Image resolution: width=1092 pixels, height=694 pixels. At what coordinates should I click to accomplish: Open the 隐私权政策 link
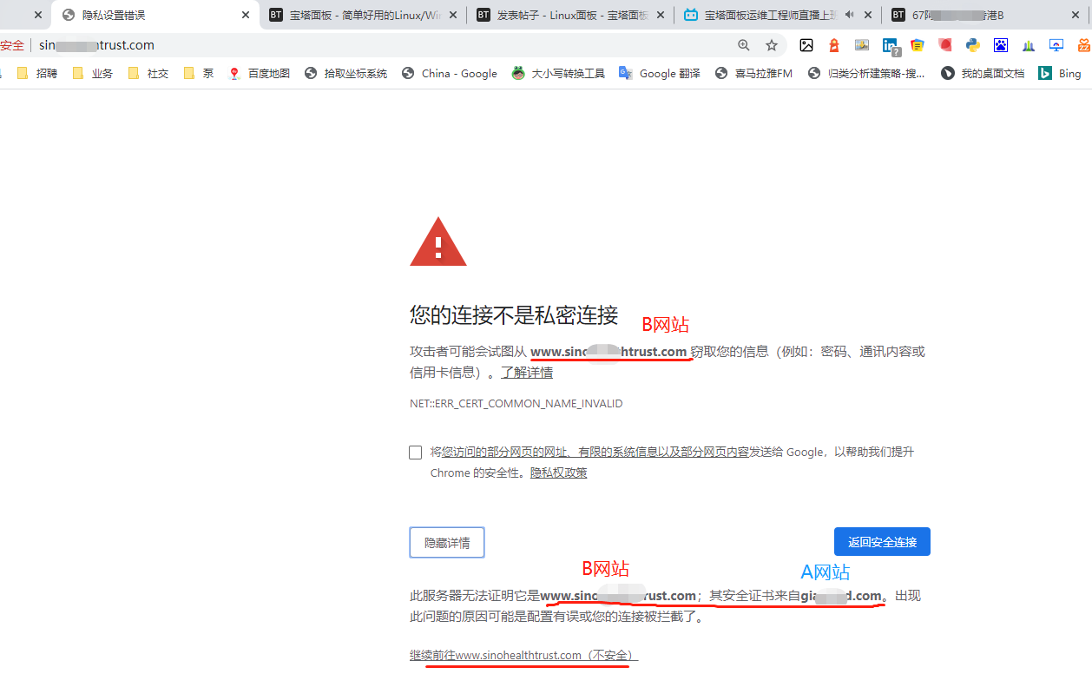[559, 473]
